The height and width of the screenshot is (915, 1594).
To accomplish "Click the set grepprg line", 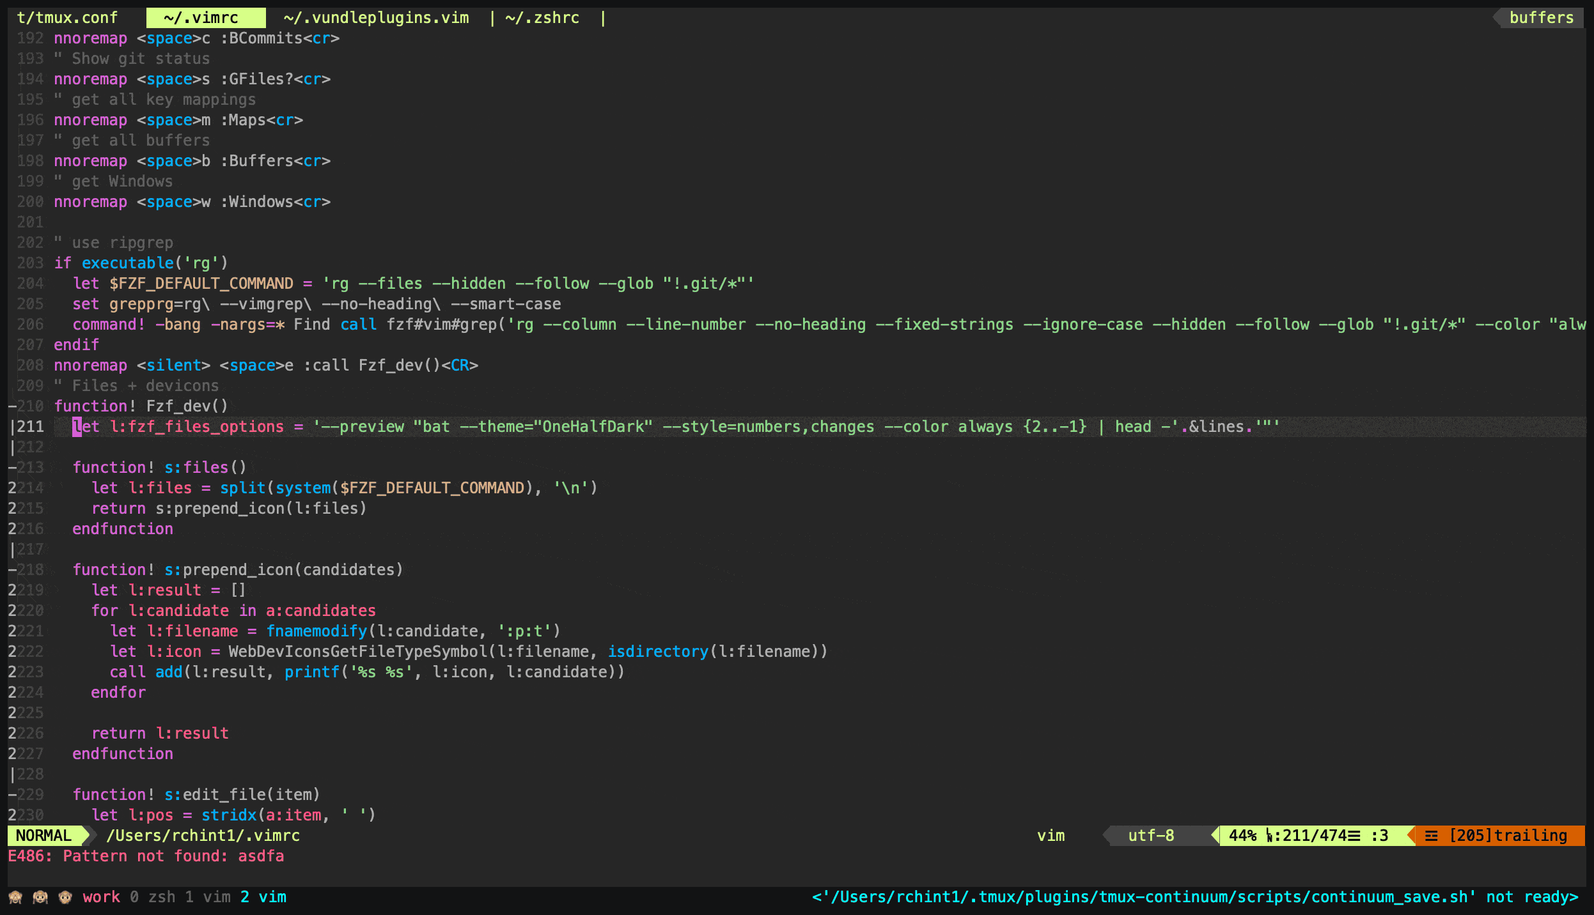I will point(316,304).
